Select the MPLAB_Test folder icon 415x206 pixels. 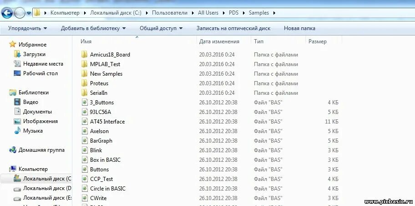pos(85,64)
